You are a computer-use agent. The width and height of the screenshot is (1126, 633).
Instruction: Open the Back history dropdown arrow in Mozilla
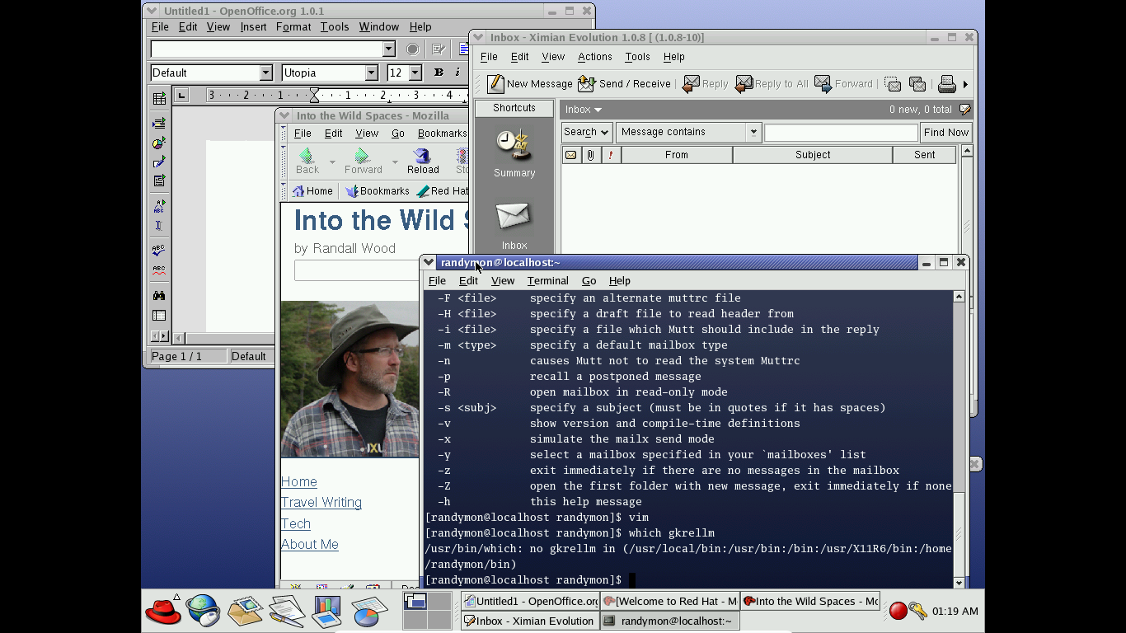[332, 162]
